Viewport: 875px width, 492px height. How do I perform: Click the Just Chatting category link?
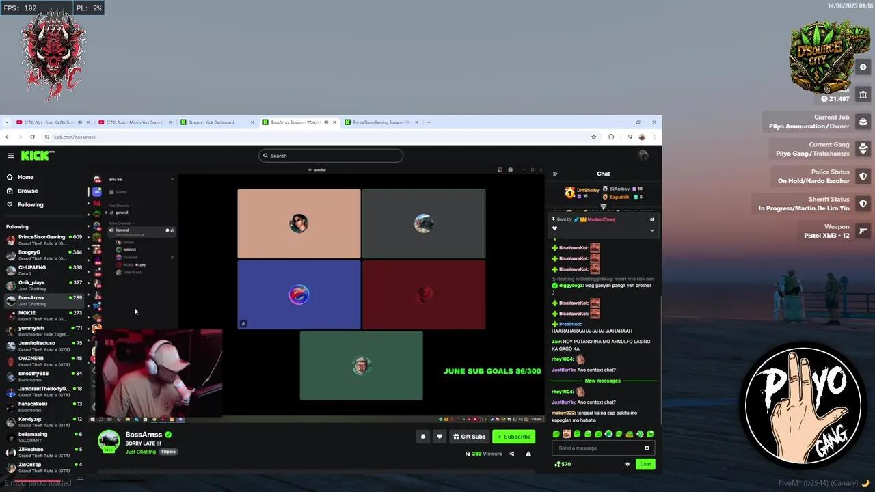pyautogui.click(x=141, y=452)
